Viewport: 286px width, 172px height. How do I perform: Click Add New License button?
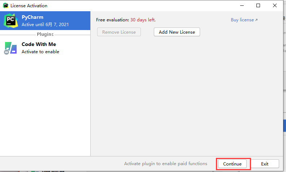tap(177, 32)
